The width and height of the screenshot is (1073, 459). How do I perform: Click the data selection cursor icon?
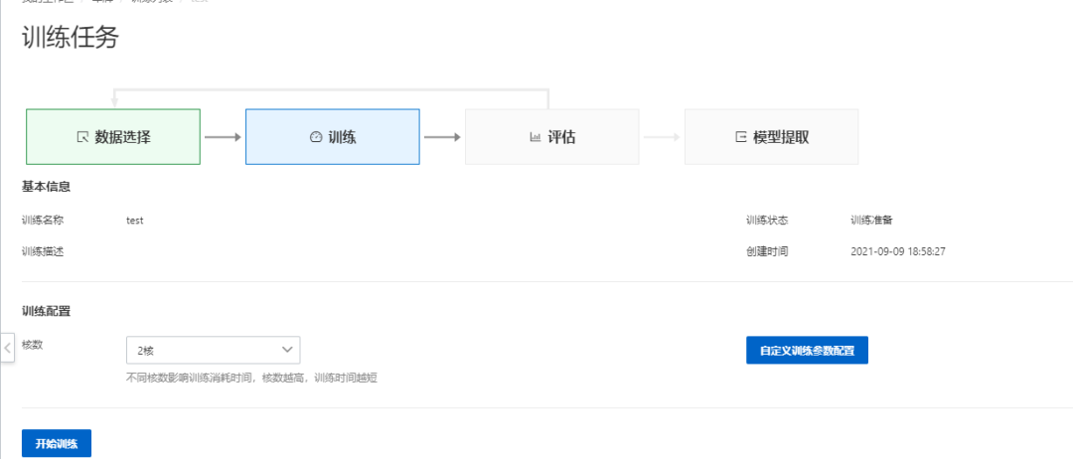pos(82,137)
